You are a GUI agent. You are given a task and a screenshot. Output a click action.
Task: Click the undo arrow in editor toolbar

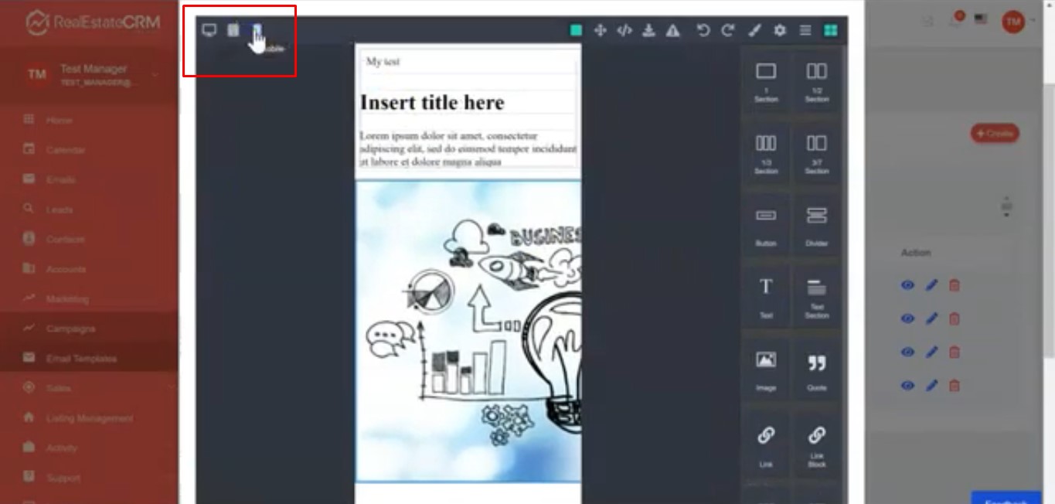[703, 30]
